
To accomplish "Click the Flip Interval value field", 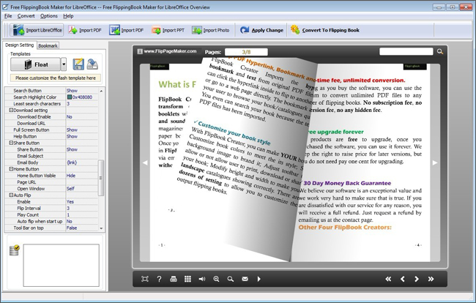I will pos(82,209).
